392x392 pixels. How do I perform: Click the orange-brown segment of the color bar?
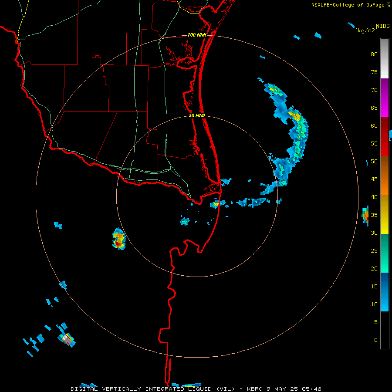coord(385,175)
